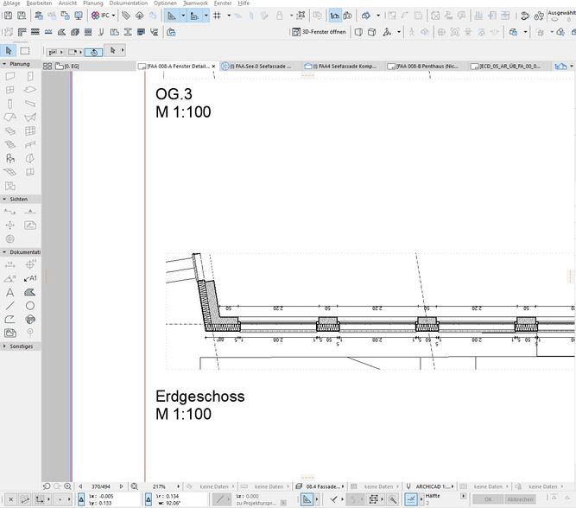This screenshot has height=508, width=576.
Task: Select the Fill hatch tool
Action: click(x=30, y=292)
